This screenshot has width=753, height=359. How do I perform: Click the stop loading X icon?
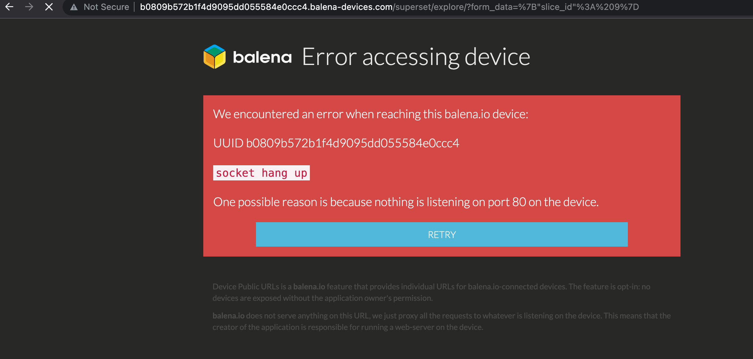(49, 7)
